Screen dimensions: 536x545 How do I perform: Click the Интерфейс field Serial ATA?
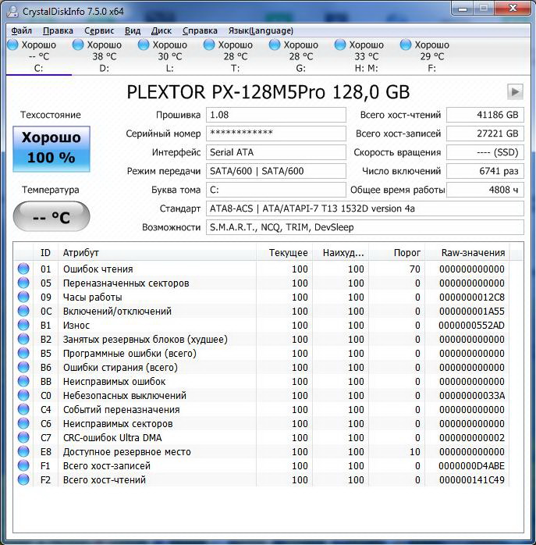276,152
